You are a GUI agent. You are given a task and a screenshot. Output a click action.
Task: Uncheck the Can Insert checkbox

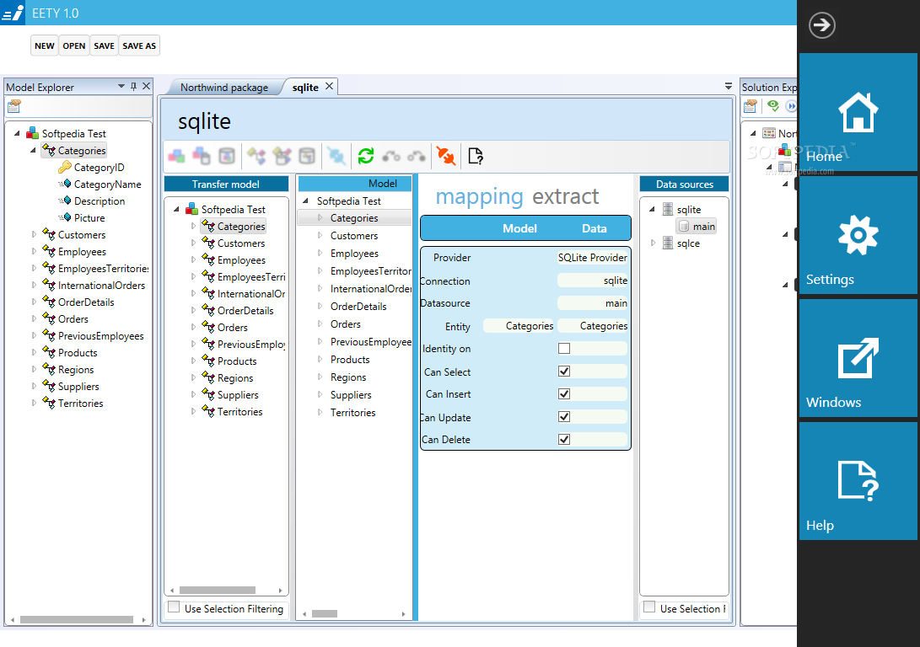[564, 393]
